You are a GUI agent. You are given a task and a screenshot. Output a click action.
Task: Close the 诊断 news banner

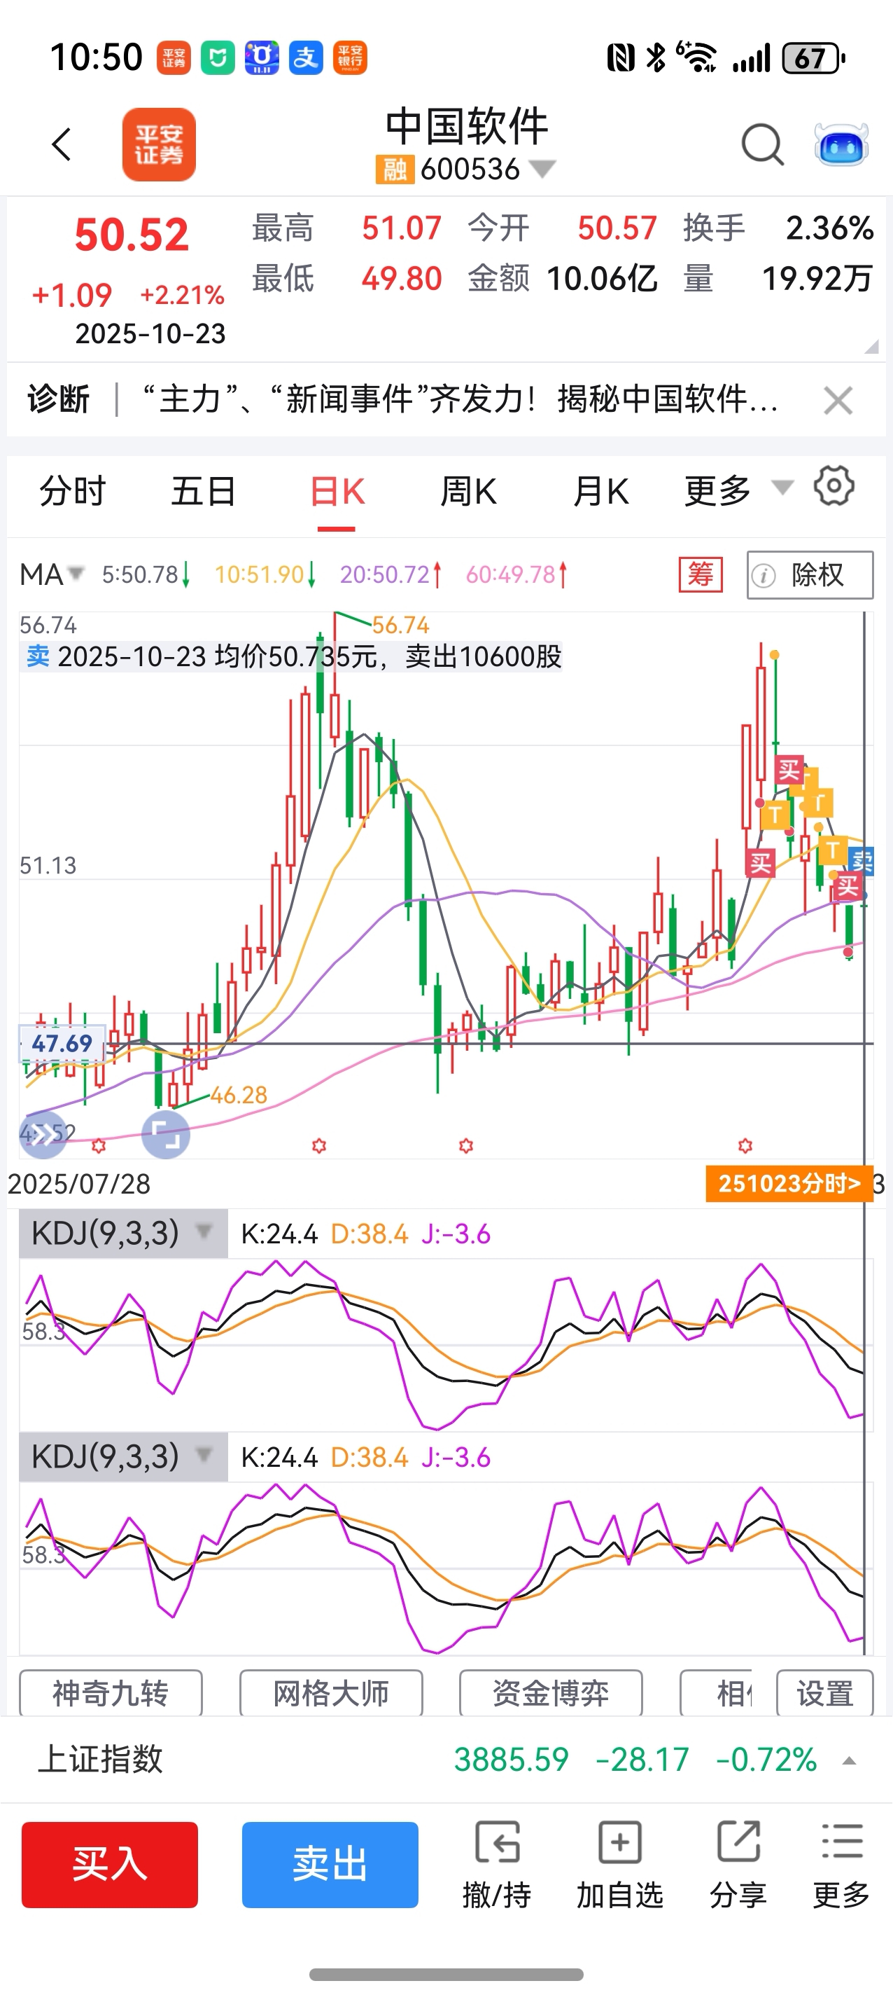pos(838,401)
